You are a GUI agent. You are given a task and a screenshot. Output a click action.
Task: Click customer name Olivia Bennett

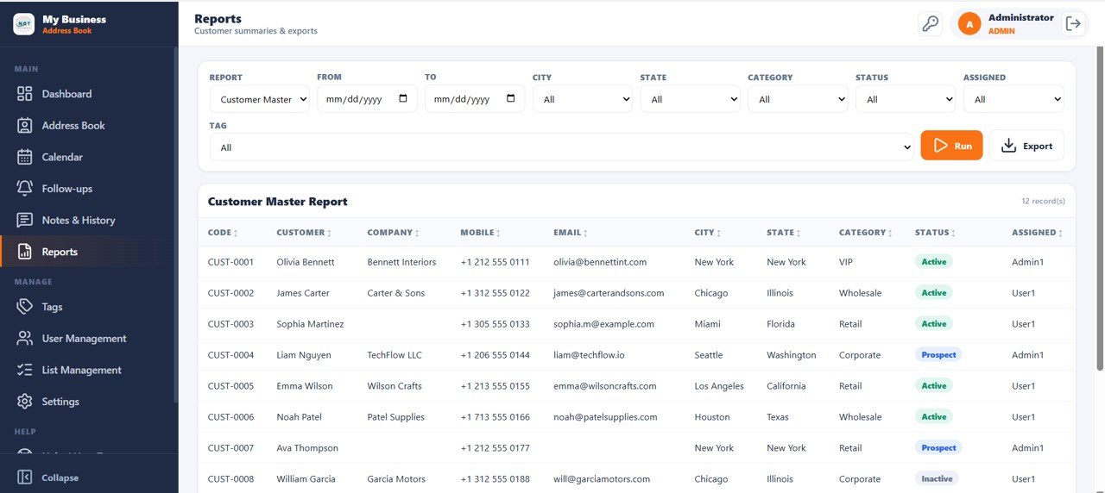(x=306, y=262)
